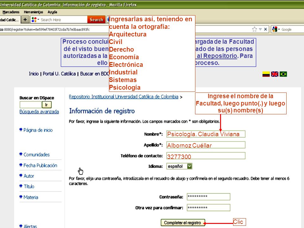Screen dimensions: 304x228
Task: Open Repositorio Institucional breadcrumb link
Action: [x=123, y=97]
